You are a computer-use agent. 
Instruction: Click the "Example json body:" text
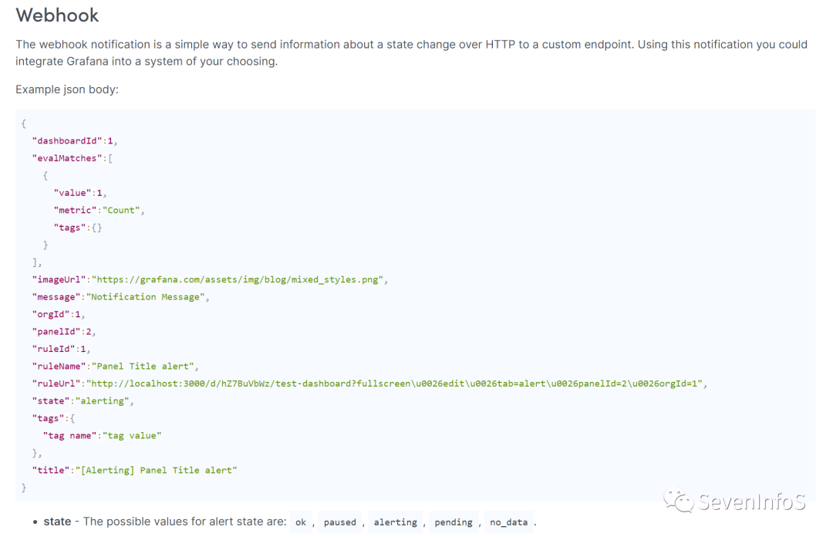(x=67, y=90)
